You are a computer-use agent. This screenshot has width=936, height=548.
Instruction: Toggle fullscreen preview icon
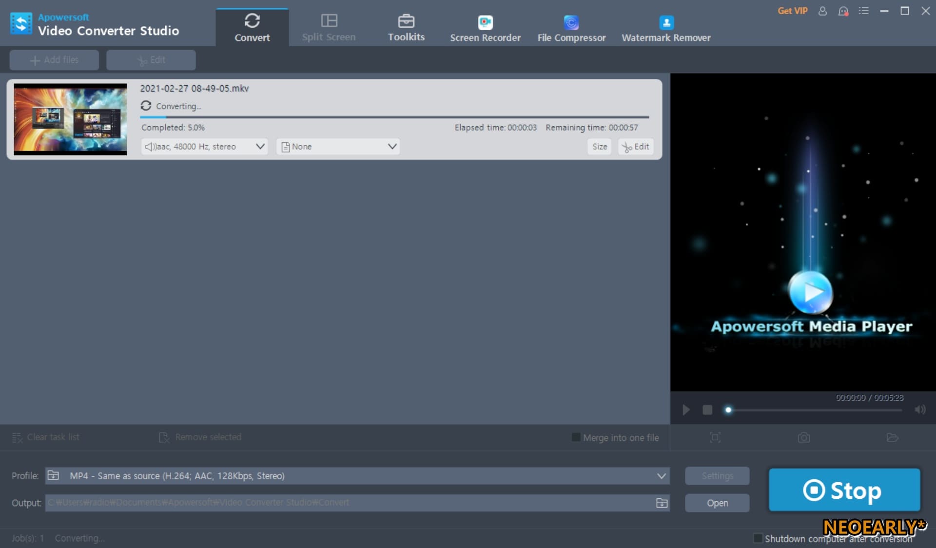[x=715, y=437]
